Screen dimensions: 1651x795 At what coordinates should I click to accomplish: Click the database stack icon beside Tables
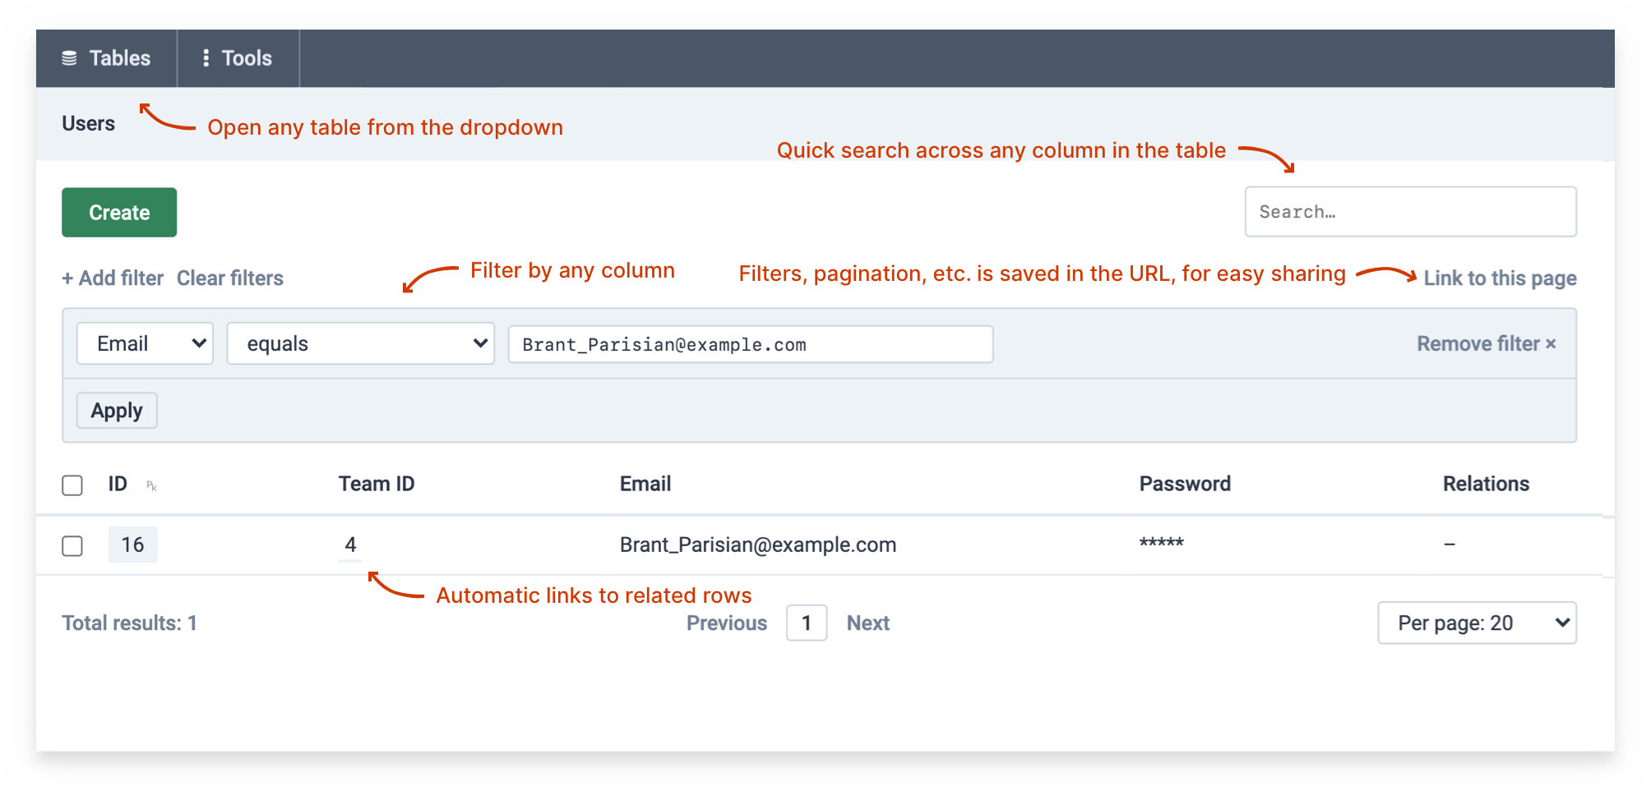click(69, 58)
